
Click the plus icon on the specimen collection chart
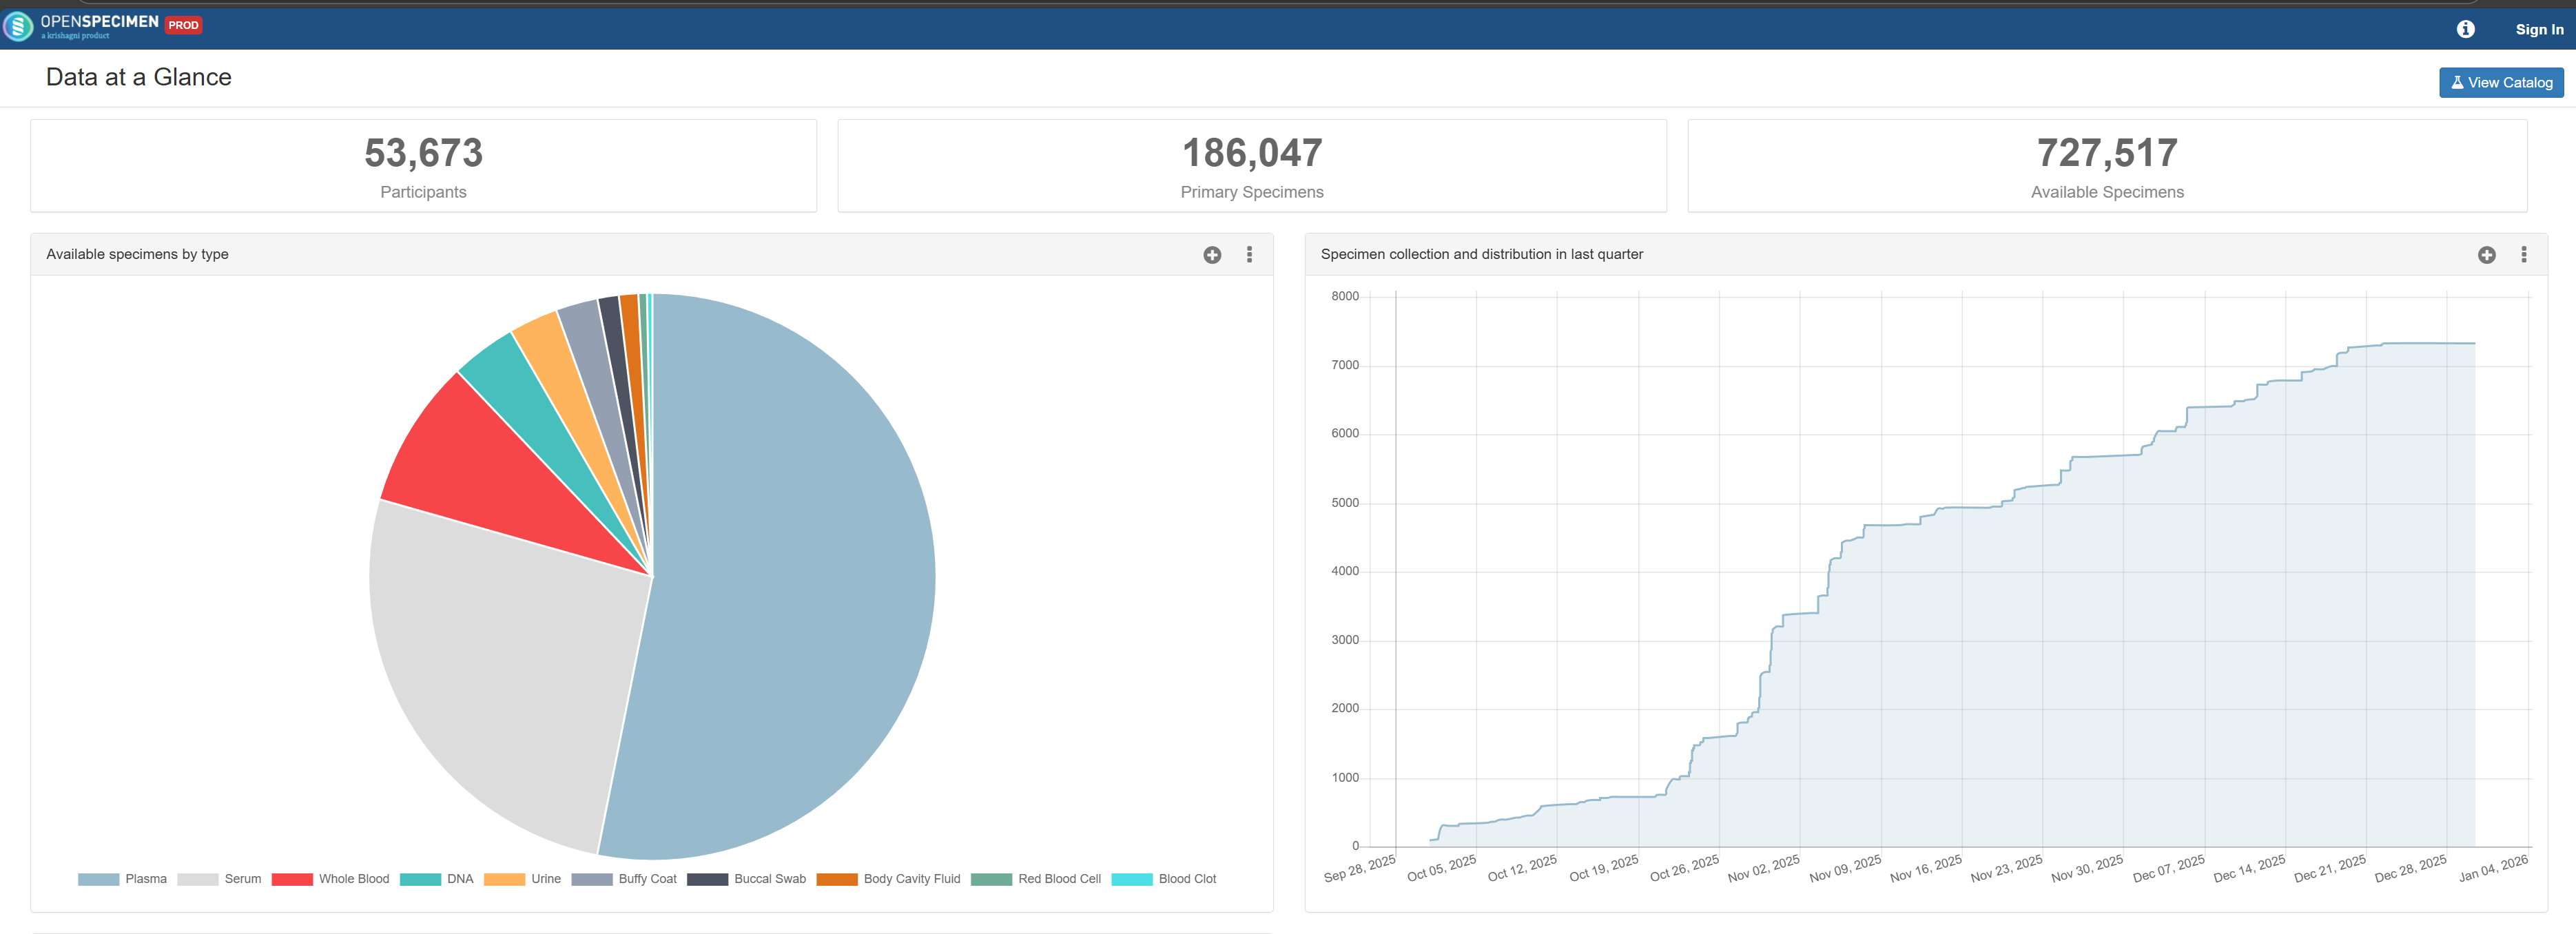pyautogui.click(x=2486, y=255)
